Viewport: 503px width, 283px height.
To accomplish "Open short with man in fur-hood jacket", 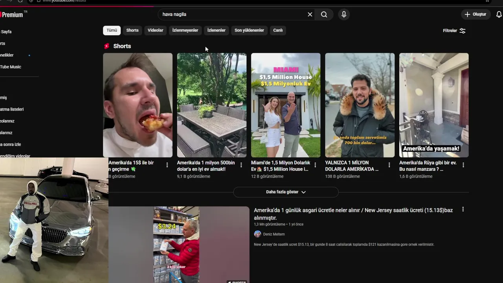I will tap(360, 105).
